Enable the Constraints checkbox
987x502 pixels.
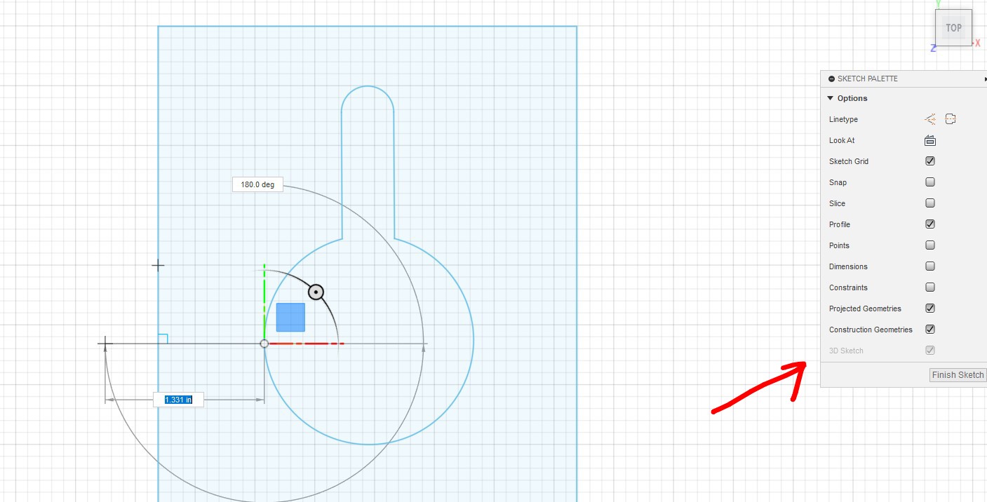[x=930, y=287]
